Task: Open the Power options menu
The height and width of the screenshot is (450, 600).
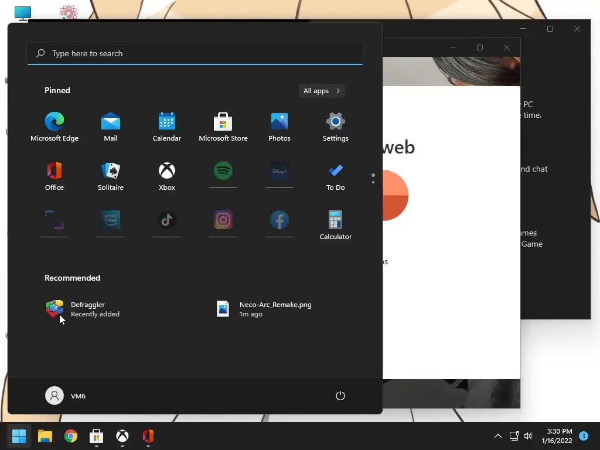Action: [340, 396]
